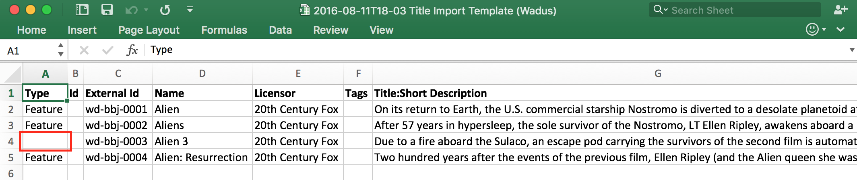This screenshot has height=180, width=857.
Task: Click the workbook layout icon in title bar
Action: (82, 10)
